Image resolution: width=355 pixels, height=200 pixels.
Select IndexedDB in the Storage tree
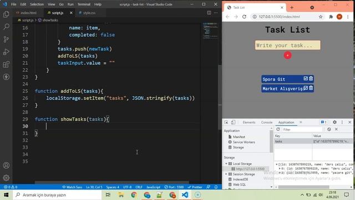(240, 179)
